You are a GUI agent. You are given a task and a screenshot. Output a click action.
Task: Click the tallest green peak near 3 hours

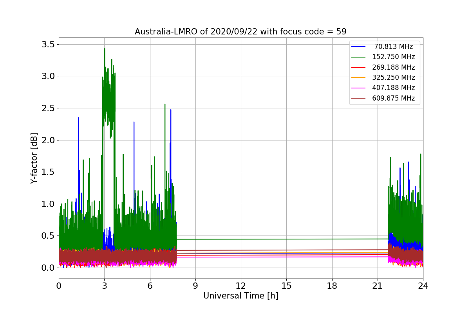pyautogui.click(x=105, y=49)
